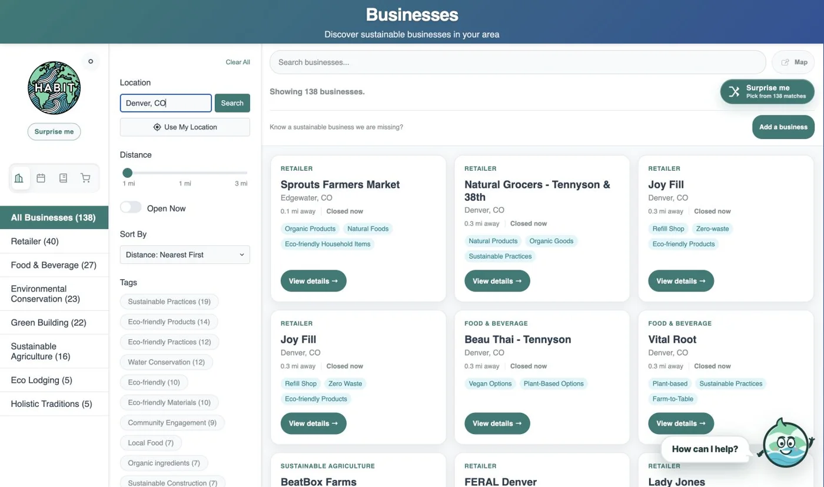The height and width of the screenshot is (487, 824).
Task: Toggle Eco-friendly Products (14) tag filter
Action: point(168,322)
